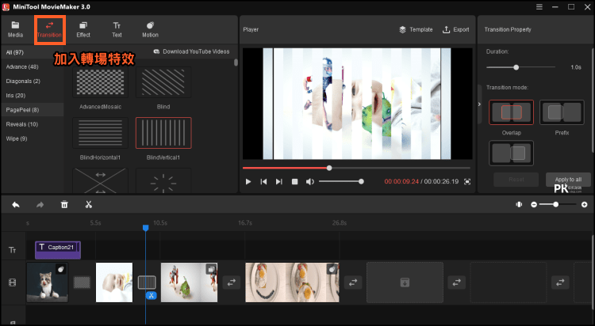This screenshot has height=326, width=595.
Task: Split clip with scissors tool
Action: (89, 205)
